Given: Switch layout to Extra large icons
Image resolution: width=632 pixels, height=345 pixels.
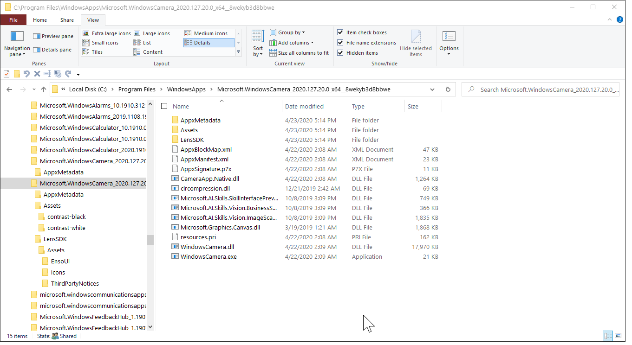Looking at the screenshot, I should click(107, 33).
